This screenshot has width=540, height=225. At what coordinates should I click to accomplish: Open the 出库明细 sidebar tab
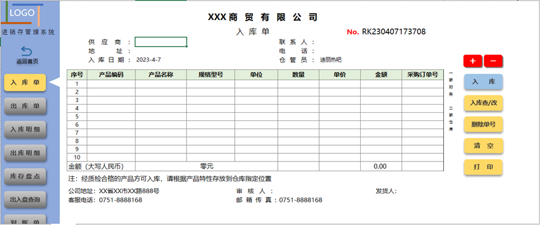pyautogui.click(x=25, y=153)
